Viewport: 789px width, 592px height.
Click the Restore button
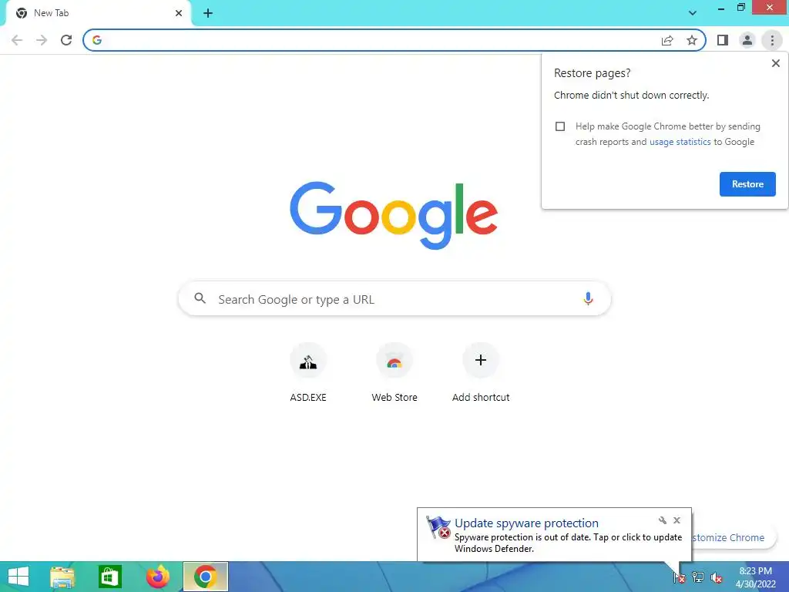click(747, 184)
